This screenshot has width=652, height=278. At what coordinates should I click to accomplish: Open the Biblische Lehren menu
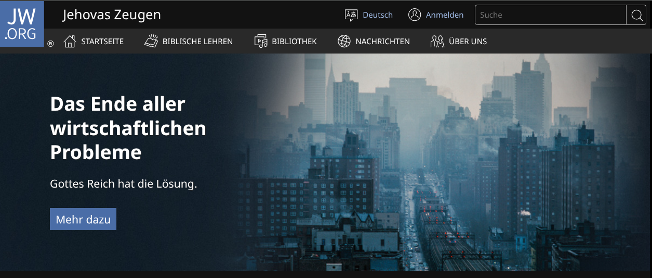pos(189,41)
